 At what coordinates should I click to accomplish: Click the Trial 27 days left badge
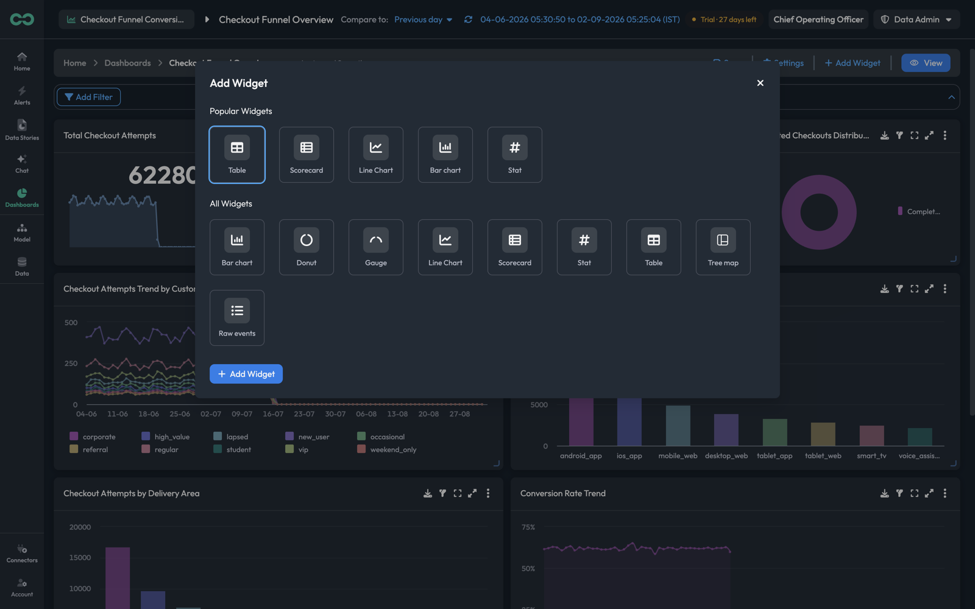724,19
